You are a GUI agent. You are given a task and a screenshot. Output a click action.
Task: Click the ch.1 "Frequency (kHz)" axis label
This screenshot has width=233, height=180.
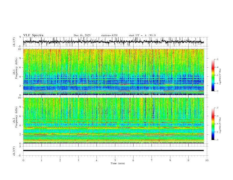[16, 68]
